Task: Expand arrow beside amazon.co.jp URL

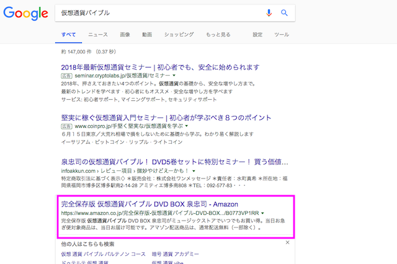Action: point(262,213)
